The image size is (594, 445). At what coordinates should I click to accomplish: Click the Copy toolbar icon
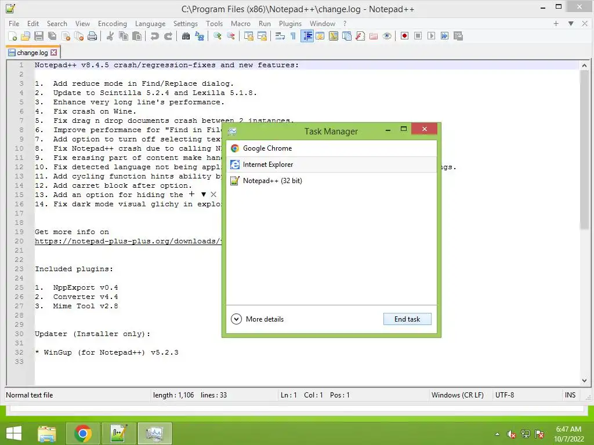pyautogui.click(x=123, y=36)
